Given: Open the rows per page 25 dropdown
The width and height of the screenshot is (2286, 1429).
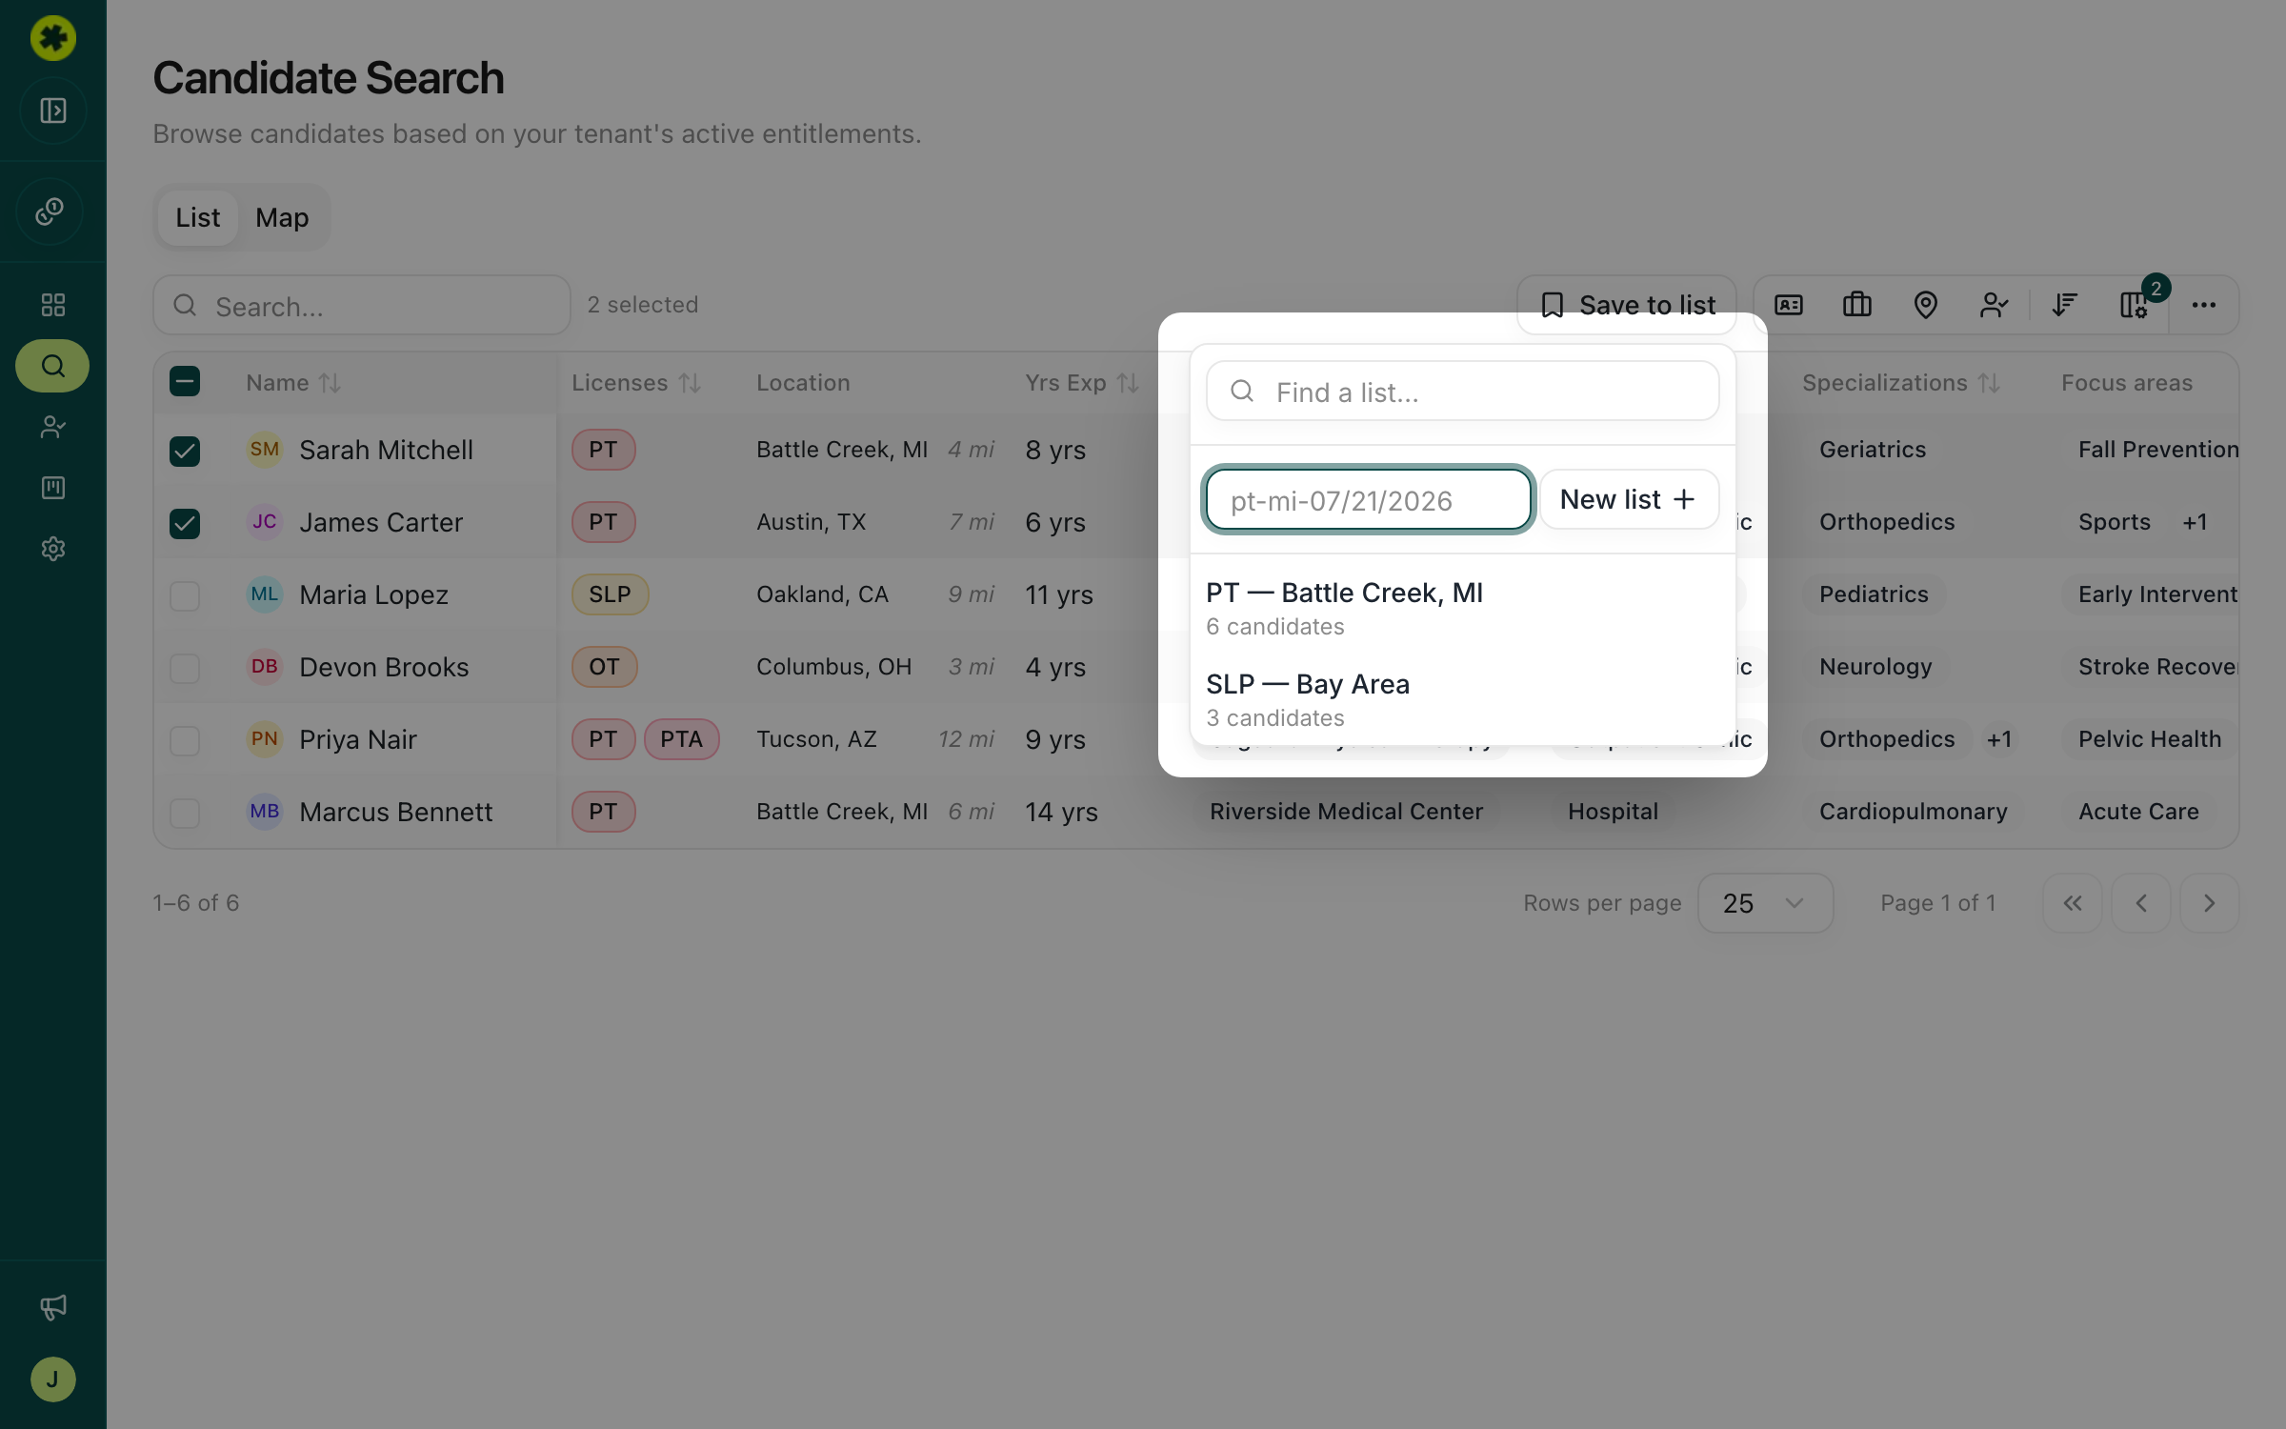Looking at the screenshot, I should point(1766,903).
